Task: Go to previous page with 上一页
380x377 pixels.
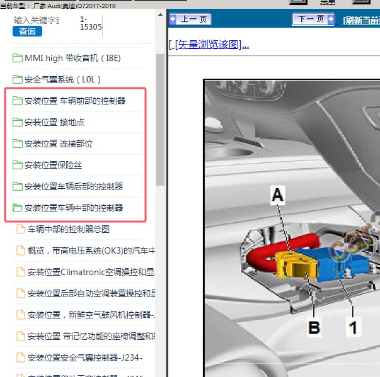Action: pos(190,19)
